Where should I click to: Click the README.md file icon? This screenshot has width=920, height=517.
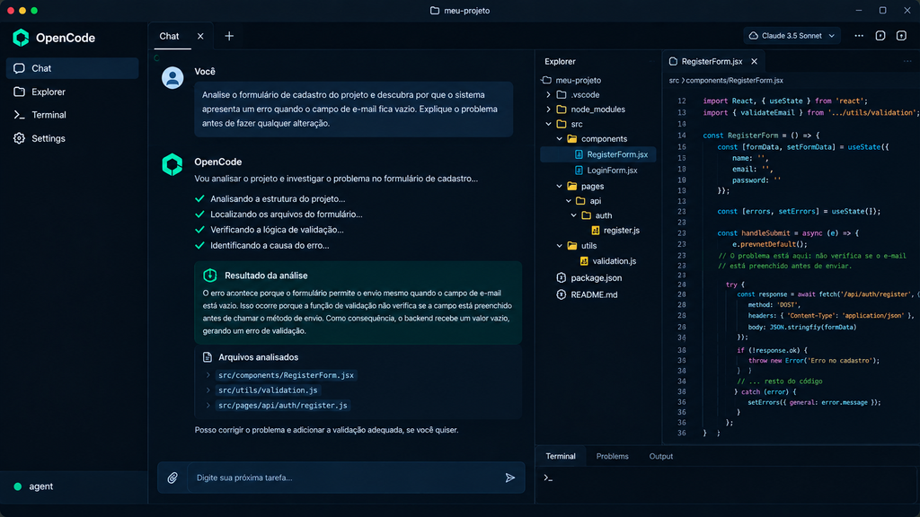click(561, 294)
